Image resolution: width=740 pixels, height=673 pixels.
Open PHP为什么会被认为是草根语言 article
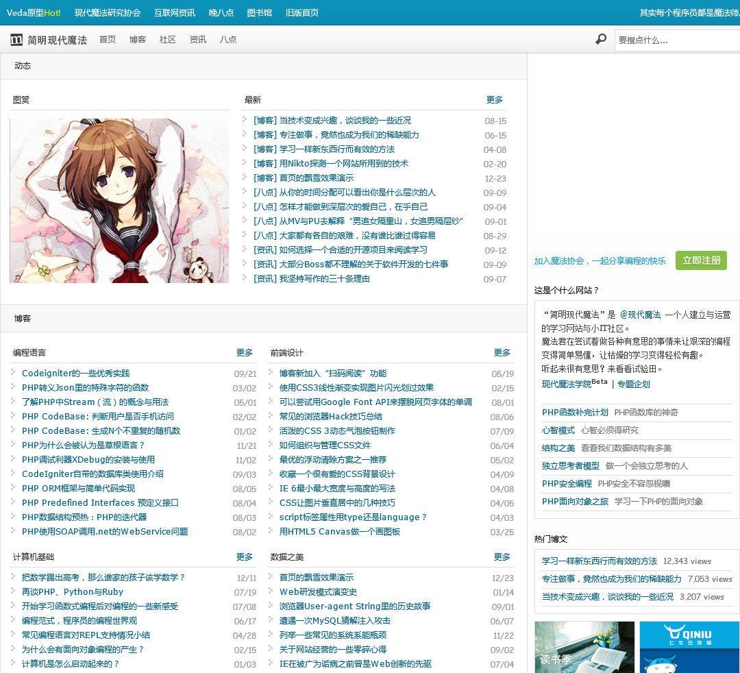pos(83,445)
